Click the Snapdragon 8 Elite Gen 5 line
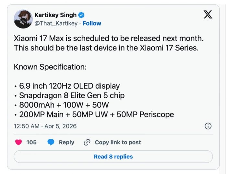The image size is (227, 174). (72, 95)
